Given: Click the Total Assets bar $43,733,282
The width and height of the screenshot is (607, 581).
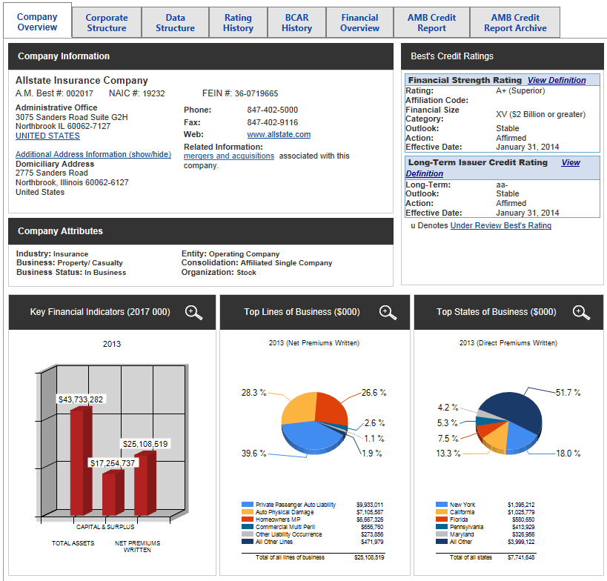Looking at the screenshot, I should tap(82, 461).
